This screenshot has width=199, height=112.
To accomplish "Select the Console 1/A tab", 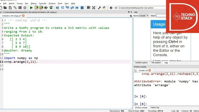I will [143, 70].
